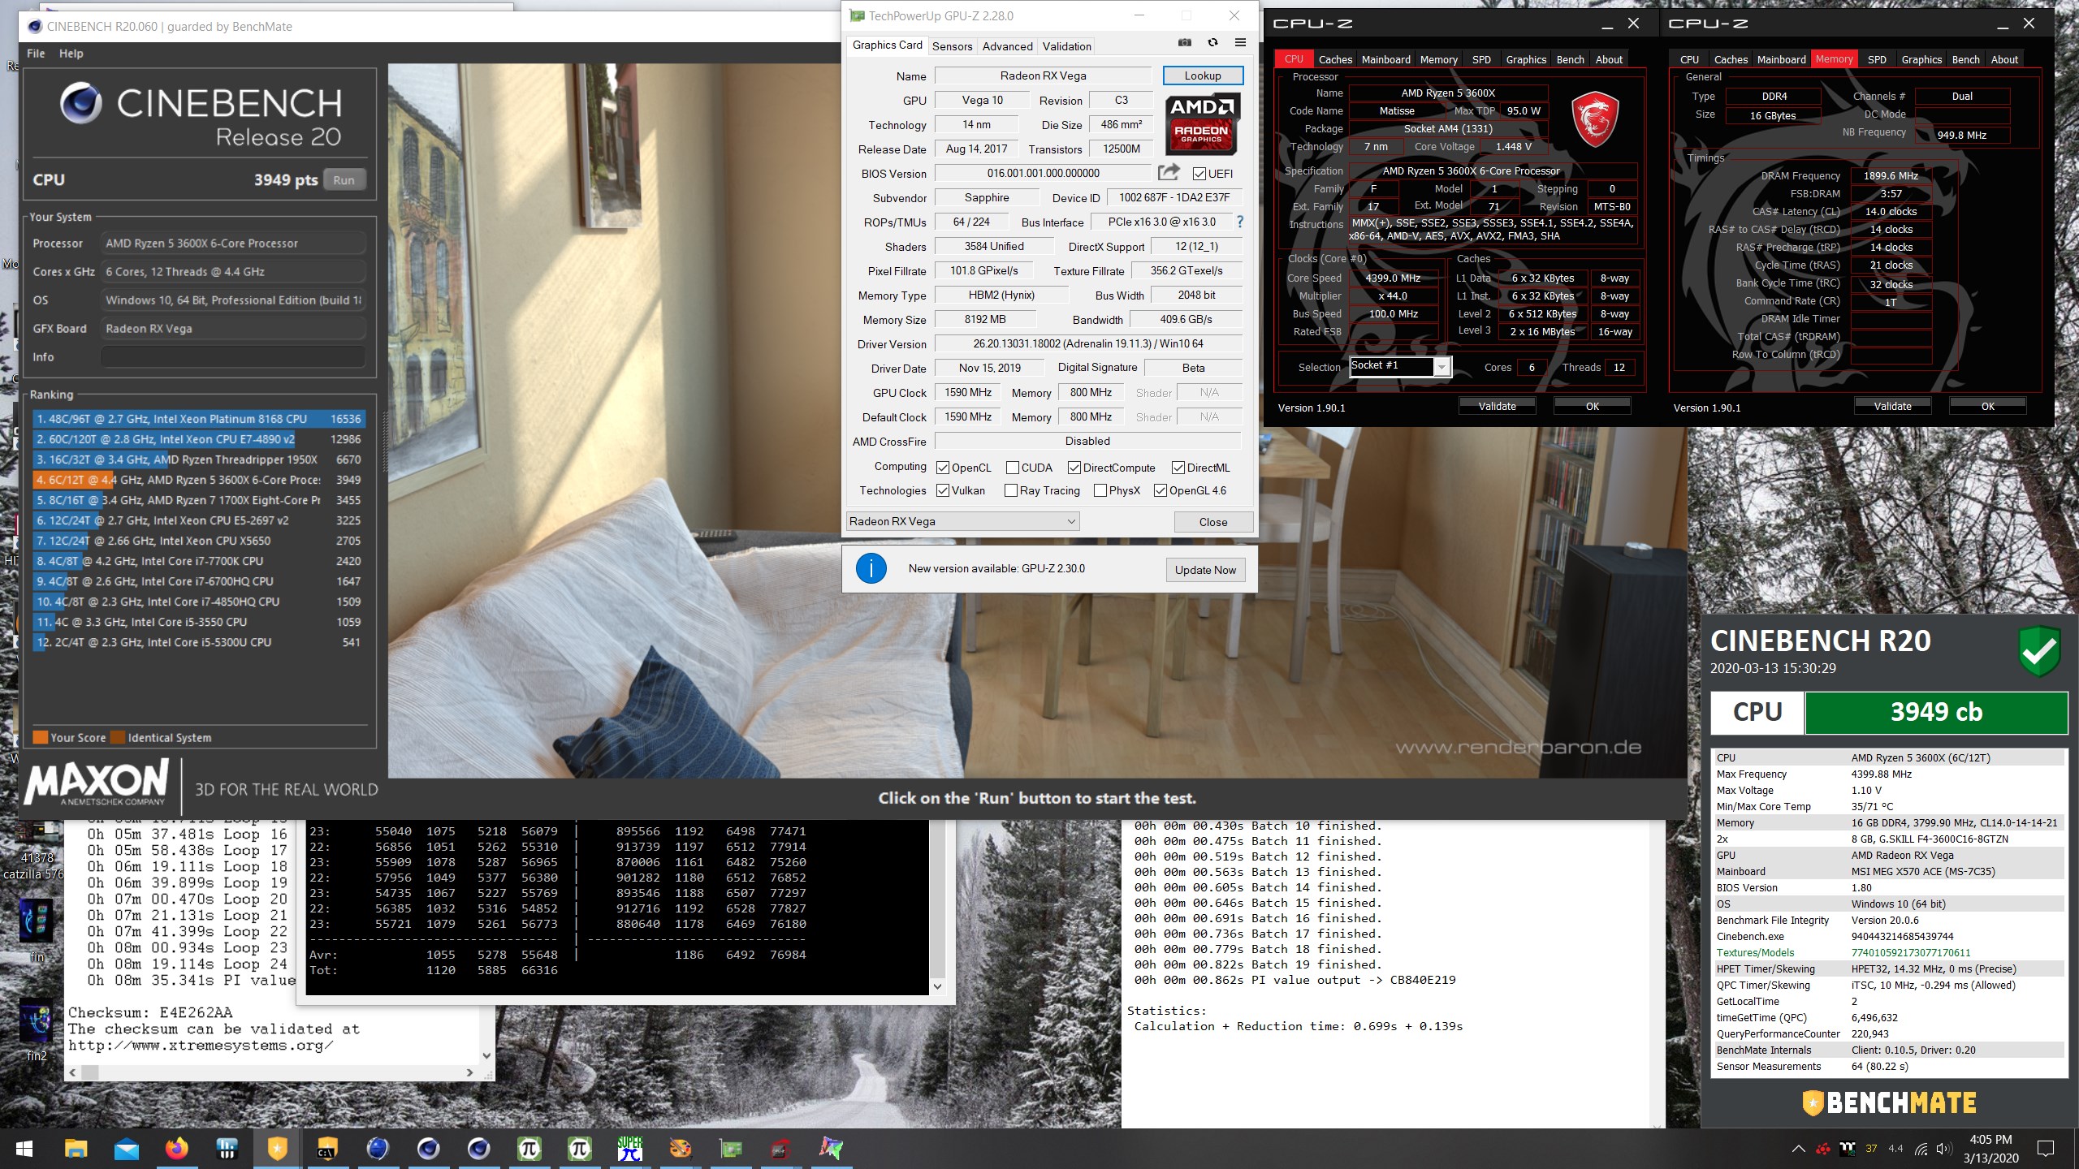Click the command prompt shield taskbar icon
Image resolution: width=2079 pixels, height=1169 pixels.
click(x=327, y=1149)
